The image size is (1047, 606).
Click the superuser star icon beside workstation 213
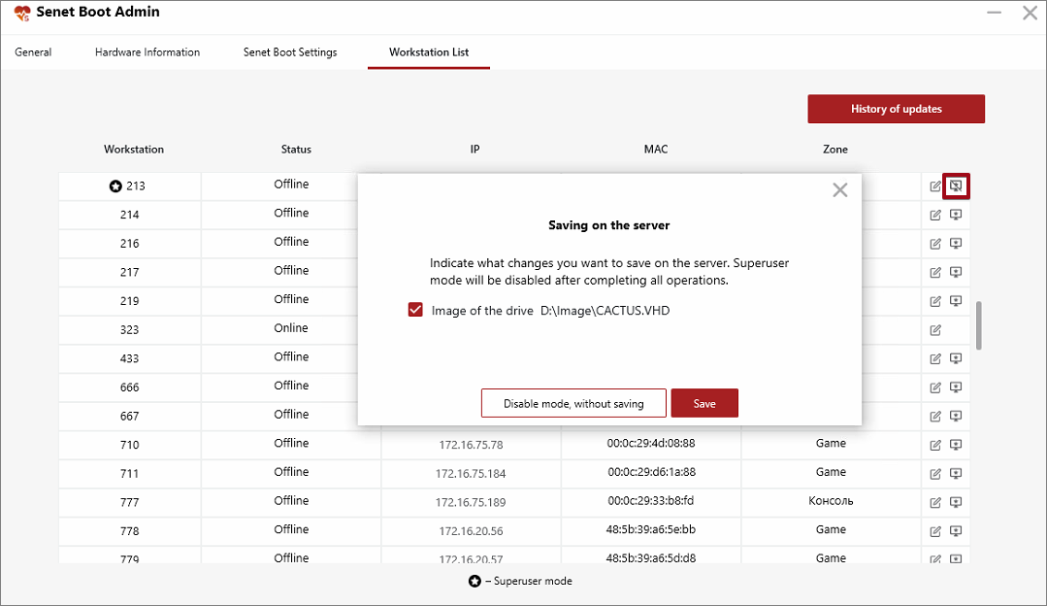115,185
